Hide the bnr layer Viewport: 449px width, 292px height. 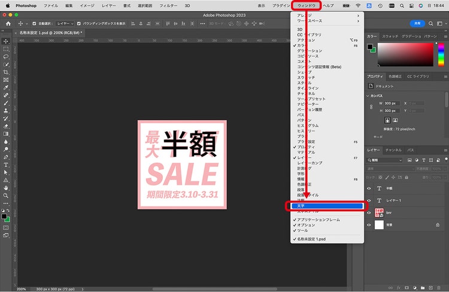coord(369,212)
